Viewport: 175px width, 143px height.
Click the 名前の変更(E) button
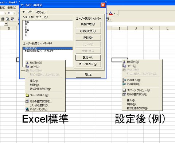[x=88, y=31]
